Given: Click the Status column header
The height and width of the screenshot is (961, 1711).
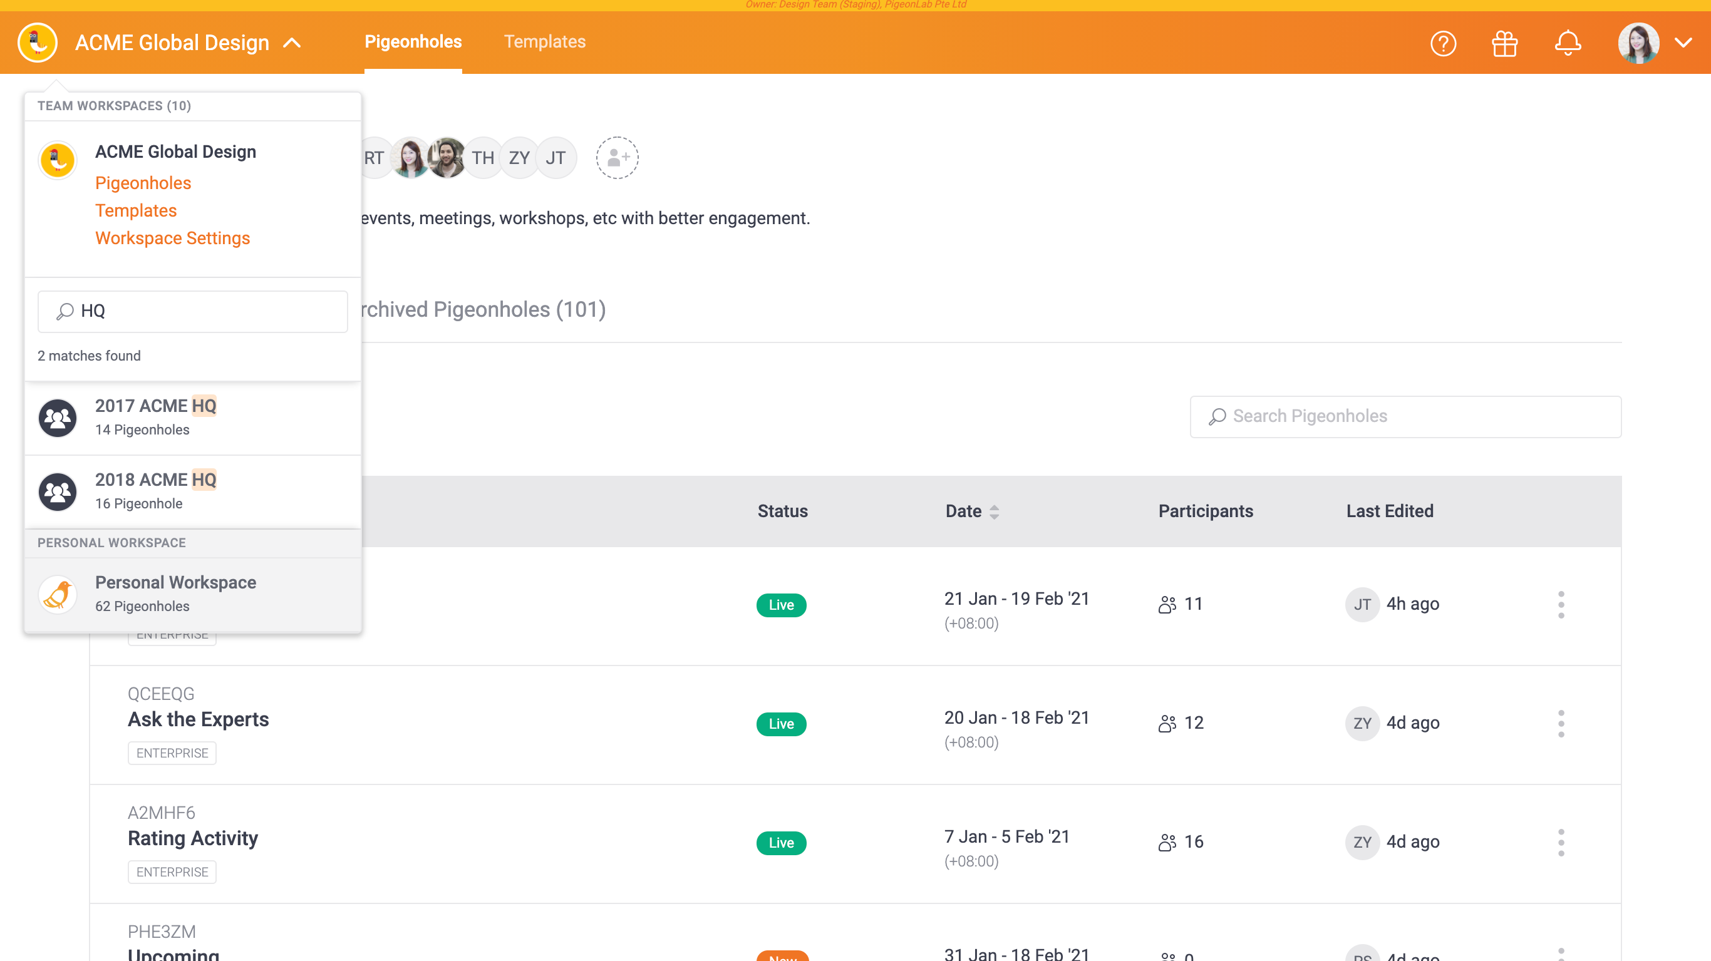Looking at the screenshot, I should (x=782, y=511).
